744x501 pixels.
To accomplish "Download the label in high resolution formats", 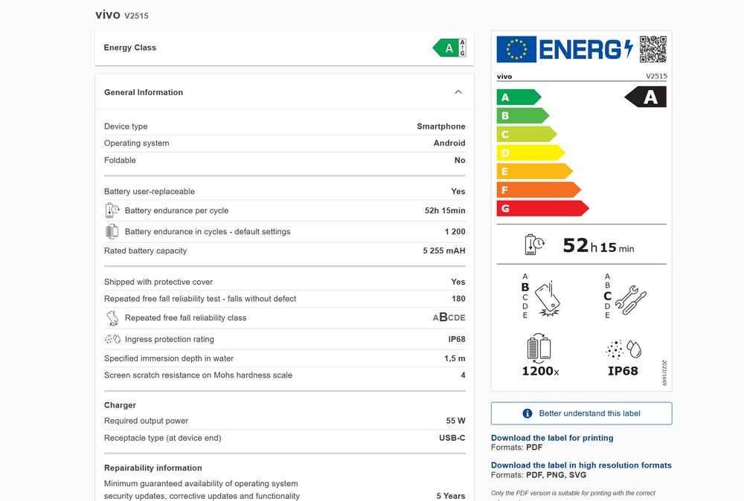I will 581,465.
